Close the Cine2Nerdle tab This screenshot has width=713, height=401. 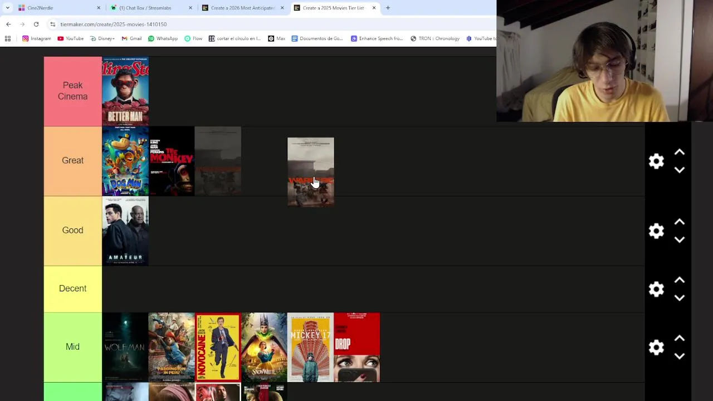(99, 8)
